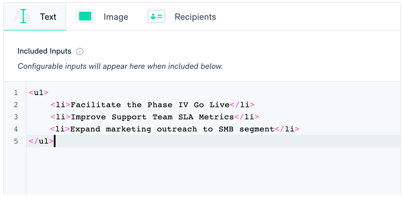Screen dimensions: 403x198
Task: Click the 'Improve Support Team SLA Metrics' text
Action: tap(152, 117)
